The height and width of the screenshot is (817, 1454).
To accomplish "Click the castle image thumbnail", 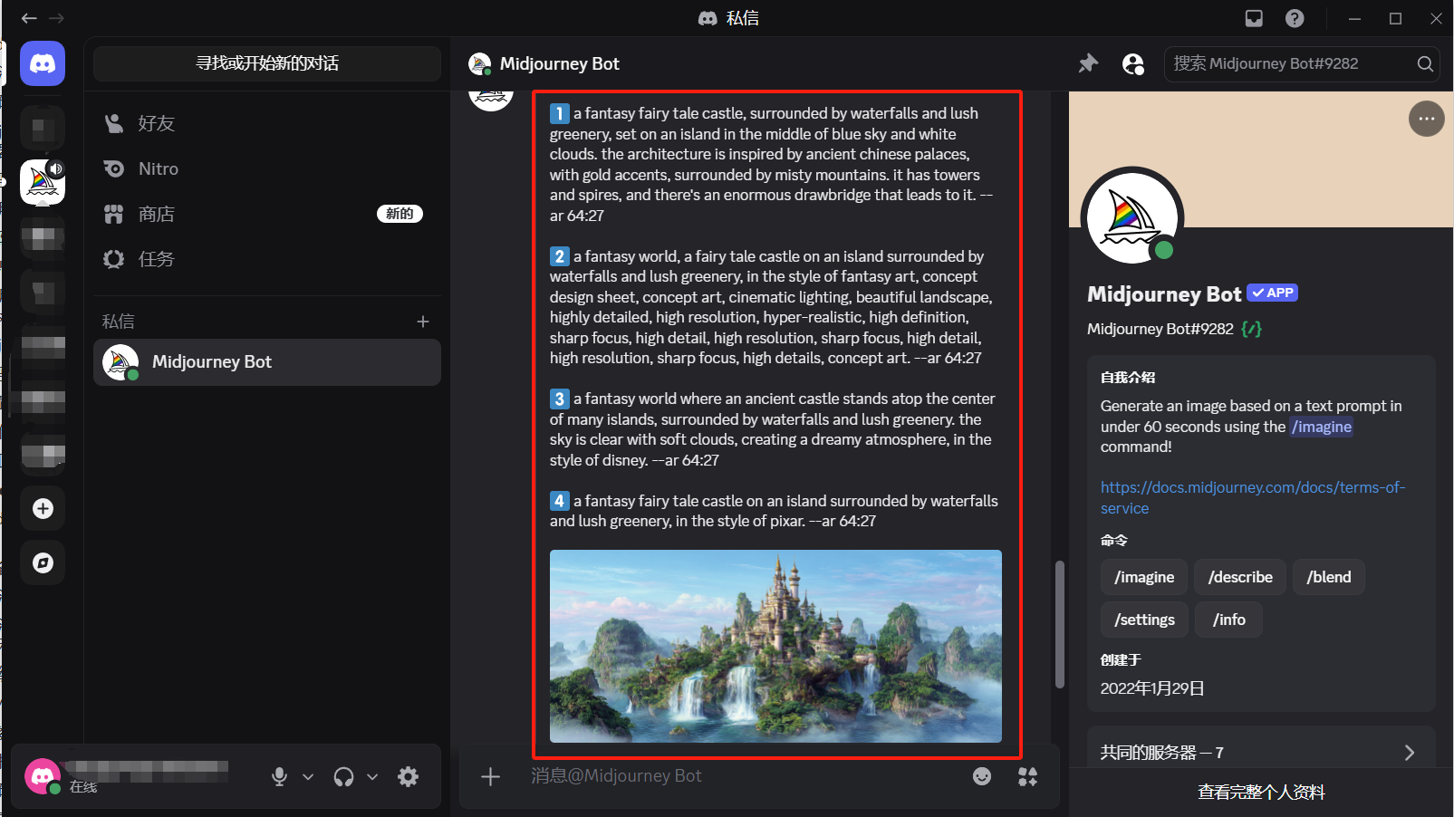I will point(775,646).
